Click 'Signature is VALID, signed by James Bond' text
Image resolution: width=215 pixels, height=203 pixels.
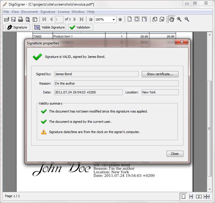[75, 57]
